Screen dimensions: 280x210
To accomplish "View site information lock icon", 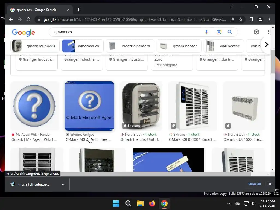I will [x=39, y=19].
